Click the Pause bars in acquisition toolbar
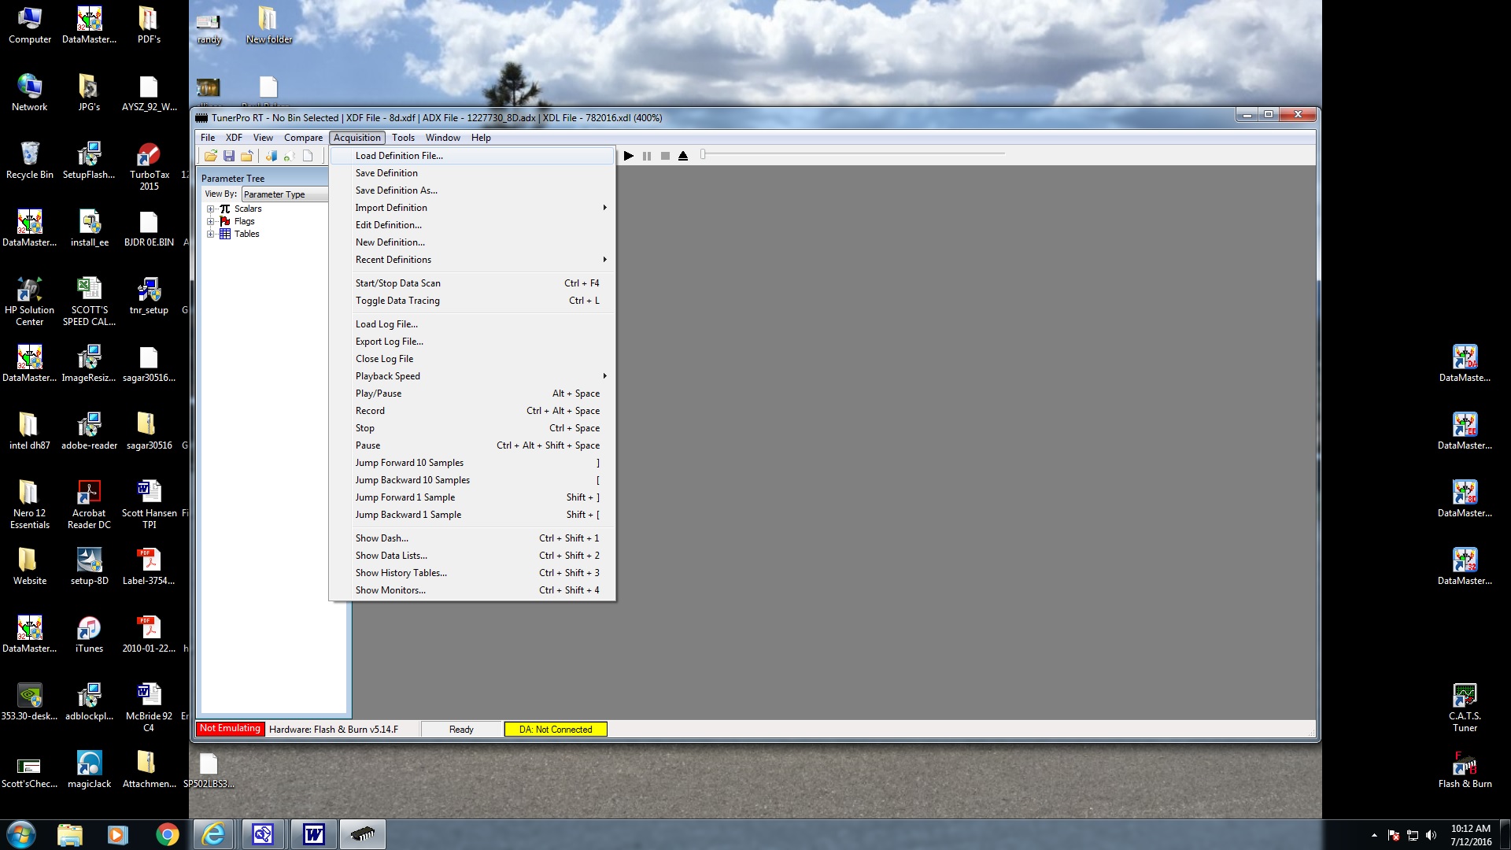 point(647,156)
